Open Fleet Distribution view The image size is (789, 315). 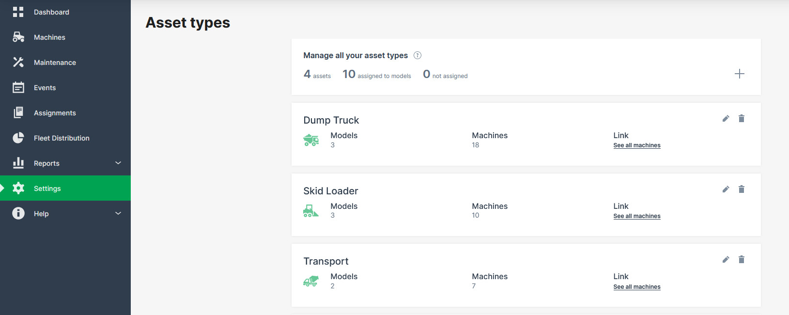pyautogui.click(x=62, y=138)
